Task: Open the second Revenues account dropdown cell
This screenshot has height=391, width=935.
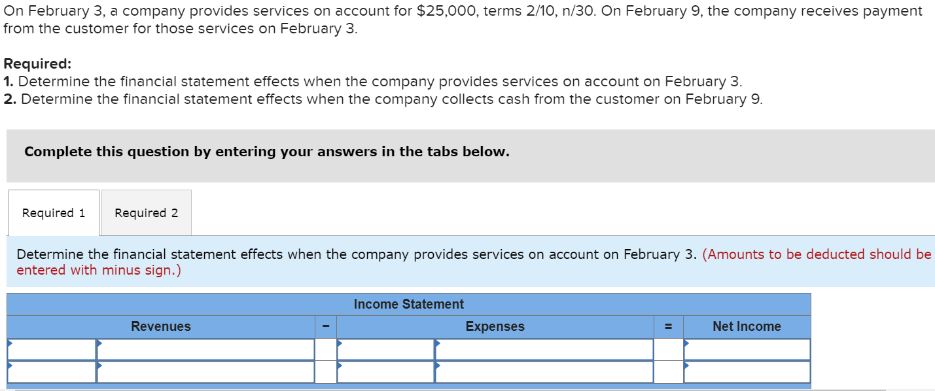Action: [203, 371]
